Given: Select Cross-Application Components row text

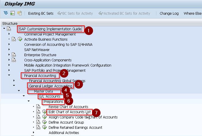Looking at the screenshot, I should [48, 60].
